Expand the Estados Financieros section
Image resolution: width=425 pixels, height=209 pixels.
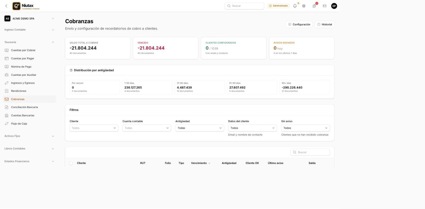tap(29, 161)
